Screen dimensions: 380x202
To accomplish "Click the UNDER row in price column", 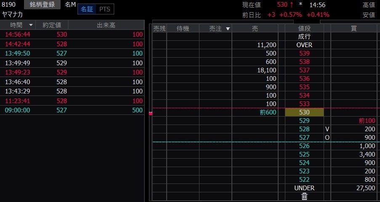I will coord(304,188).
